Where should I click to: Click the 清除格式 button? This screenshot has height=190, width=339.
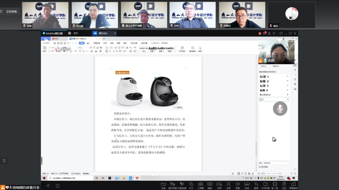click(x=276, y=66)
